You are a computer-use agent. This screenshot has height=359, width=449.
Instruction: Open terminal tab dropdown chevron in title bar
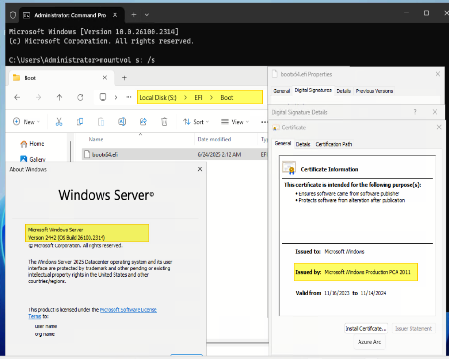point(148,15)
